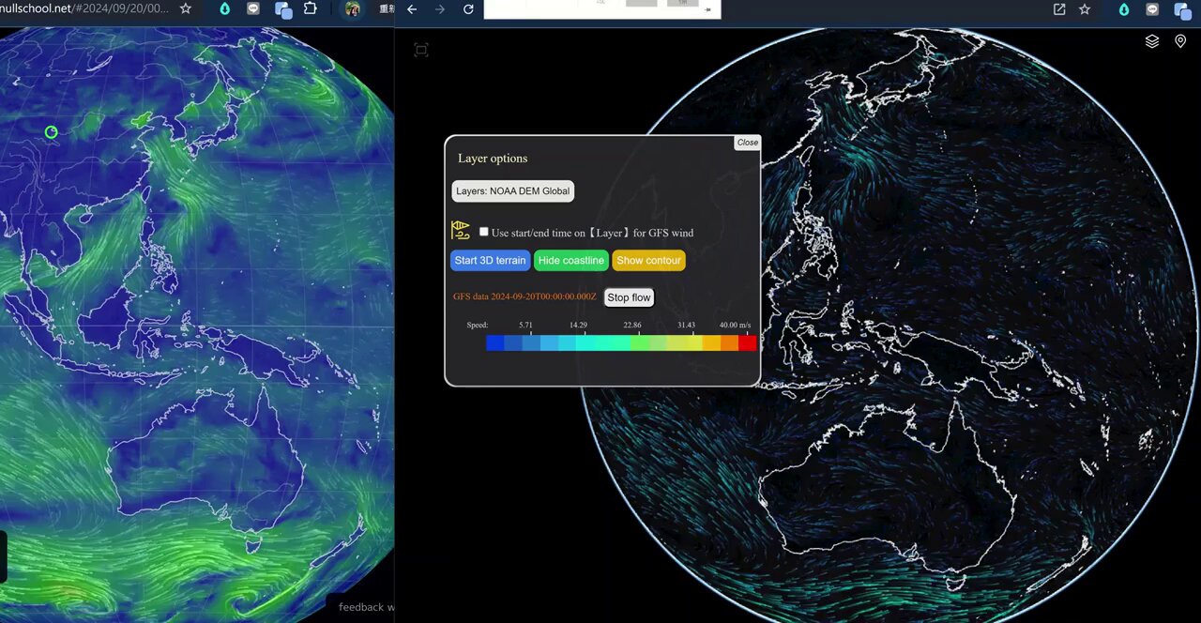
Task: Click the Start 3D terrain button
Action: tap(491, 260)
